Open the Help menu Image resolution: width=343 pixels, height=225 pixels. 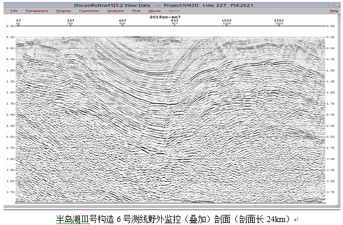coord(334,11)
